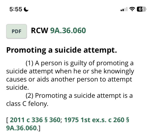Image resolution: width=153 pixels, height=138 pixels.
Task: Open the 2011 c 336 § 360 session law link
Action: click(35, 120)
